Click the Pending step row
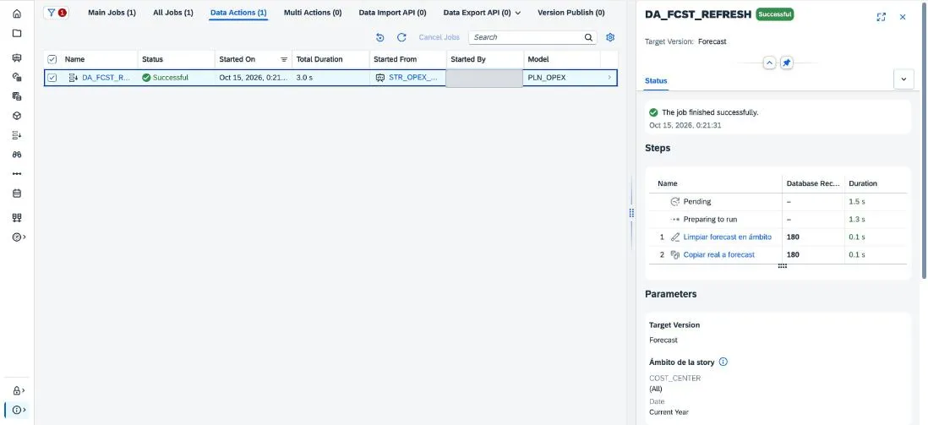 coord(778,201)
